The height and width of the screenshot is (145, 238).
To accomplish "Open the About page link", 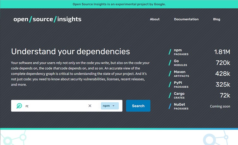I will [155, 19].
